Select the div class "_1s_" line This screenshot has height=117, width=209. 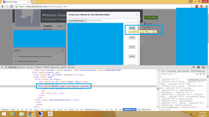click(53, 93)
